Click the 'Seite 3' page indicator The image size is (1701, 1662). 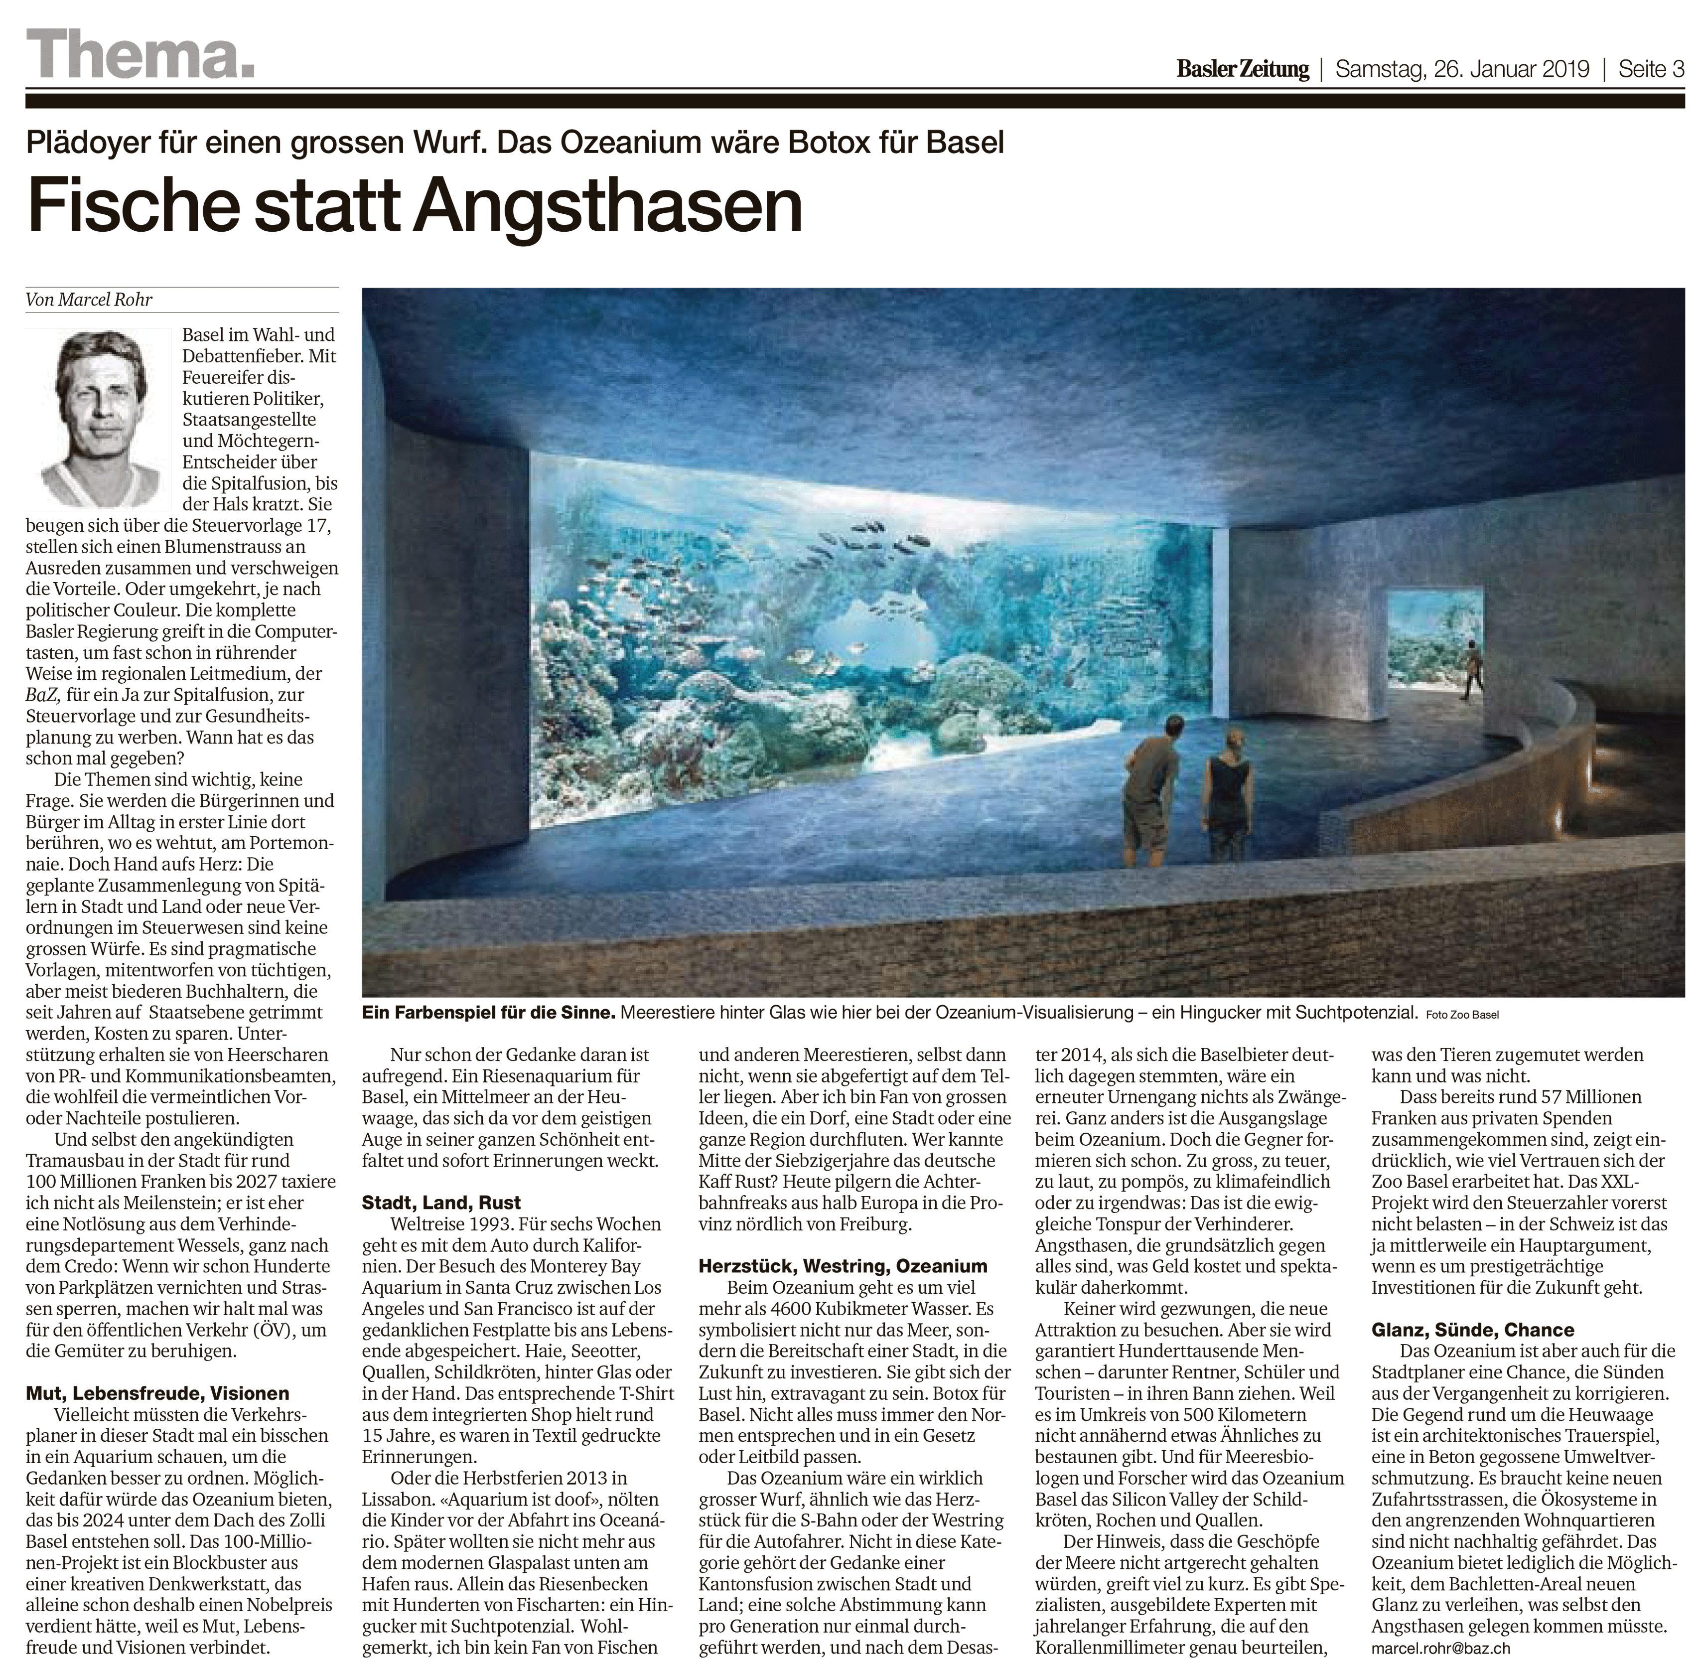coord(1650,69)
